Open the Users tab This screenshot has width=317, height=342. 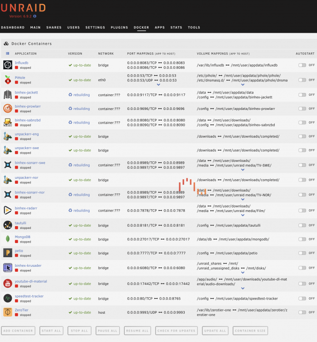click(x=74, y=27)
